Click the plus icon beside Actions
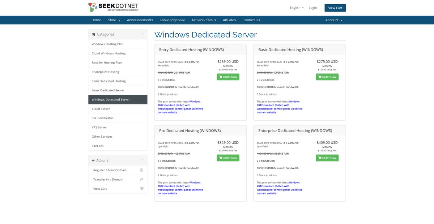This screenshot has height=224, width=434. (93, 160)
